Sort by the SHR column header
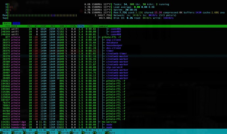Screen dimensions: 227x134 (x=62, y=26)
